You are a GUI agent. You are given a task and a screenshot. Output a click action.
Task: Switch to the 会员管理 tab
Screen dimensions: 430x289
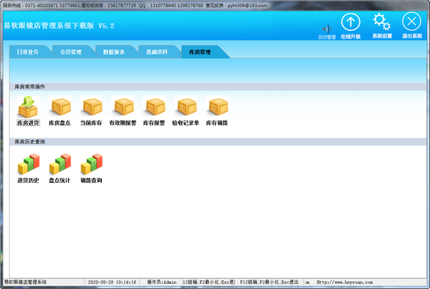(71, 52)
